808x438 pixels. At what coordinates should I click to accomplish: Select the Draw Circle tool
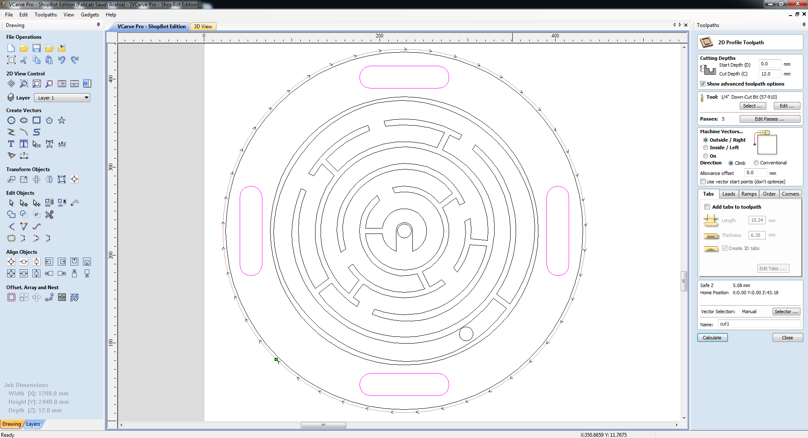tap(11, 121)
